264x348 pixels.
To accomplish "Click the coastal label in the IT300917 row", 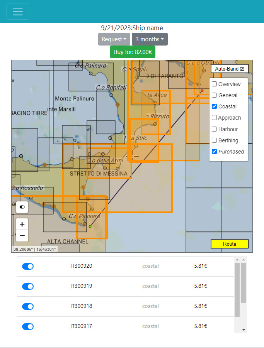I will pos(151,326).
